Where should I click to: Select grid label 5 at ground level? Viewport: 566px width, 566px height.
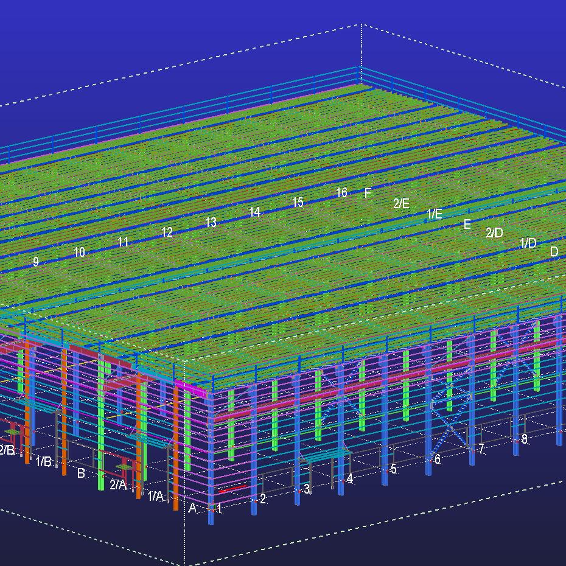click(394, 469)
